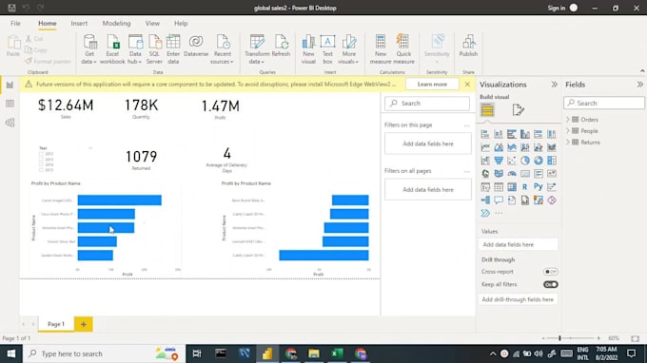Expand the Returns table
This screenshot has height=363, width=647.
point(568,143)
